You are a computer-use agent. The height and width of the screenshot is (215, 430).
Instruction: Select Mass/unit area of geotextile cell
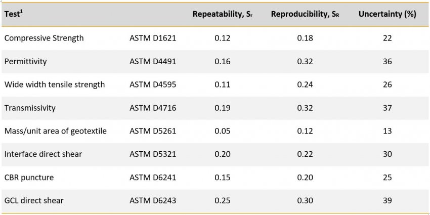[56, 131]
